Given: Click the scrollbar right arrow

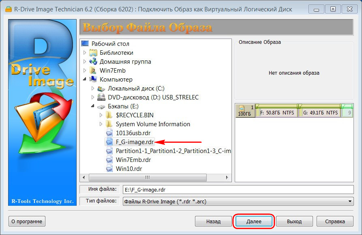Looking at the screenshot, I should 227,177.
